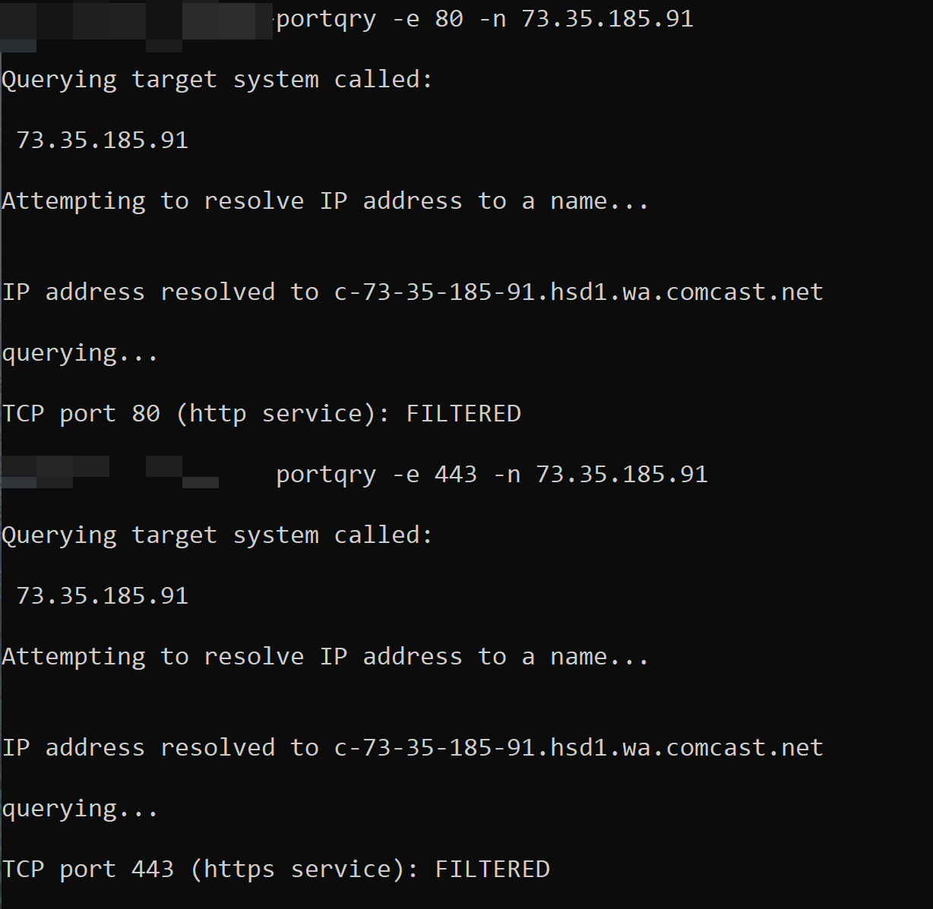The height and width of the screenshot is (909, 933).
Task: Click FILTERED status after port 443
Action: pyautogui.click(x=492, y=870)
